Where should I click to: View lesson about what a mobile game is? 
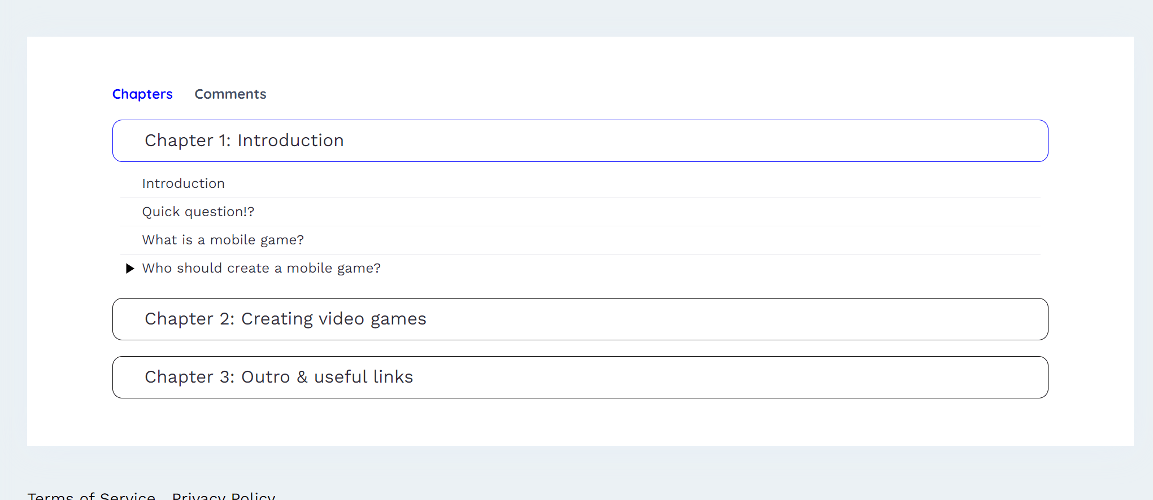[223, 240]
